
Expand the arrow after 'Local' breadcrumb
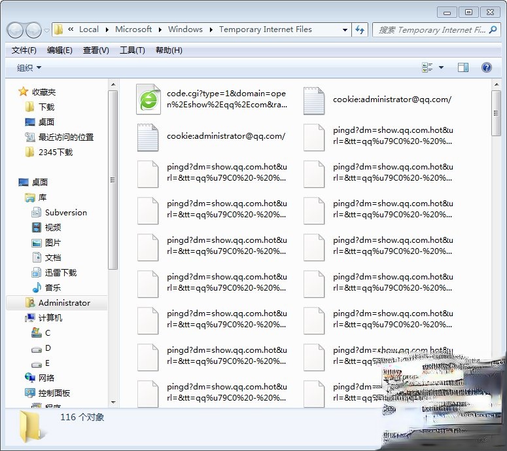[107, 29]
